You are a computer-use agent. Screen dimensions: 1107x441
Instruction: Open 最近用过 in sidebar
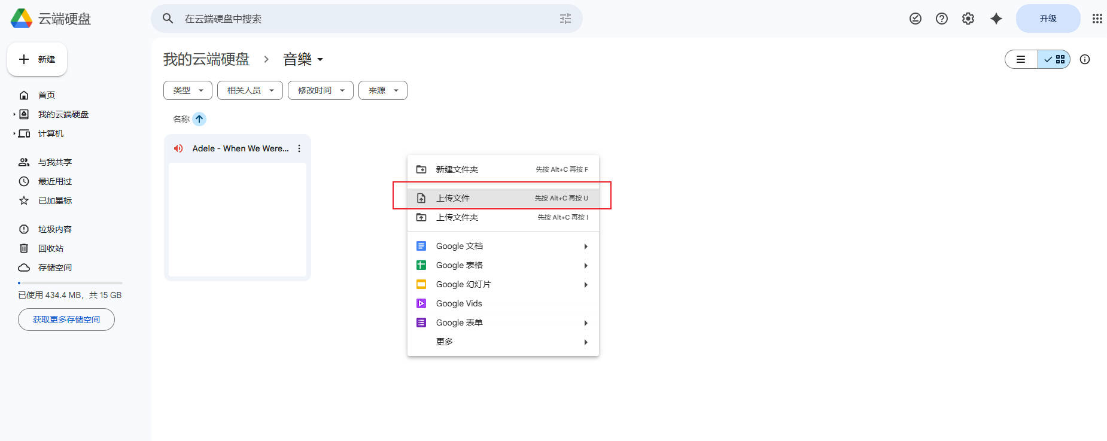[55, 181]
